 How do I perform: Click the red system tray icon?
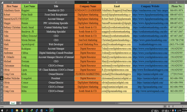(173, 111)
